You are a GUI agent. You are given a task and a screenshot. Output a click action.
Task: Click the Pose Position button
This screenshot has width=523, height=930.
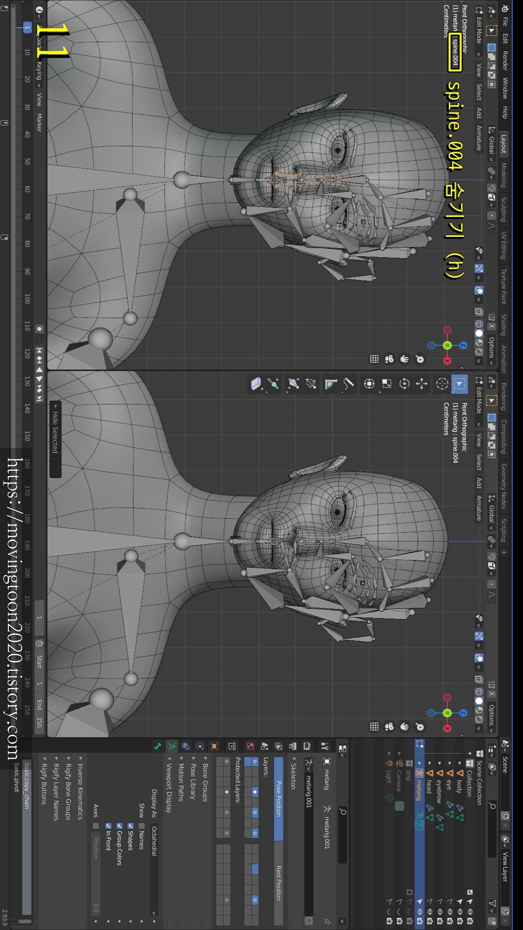(x=278, y=800)
